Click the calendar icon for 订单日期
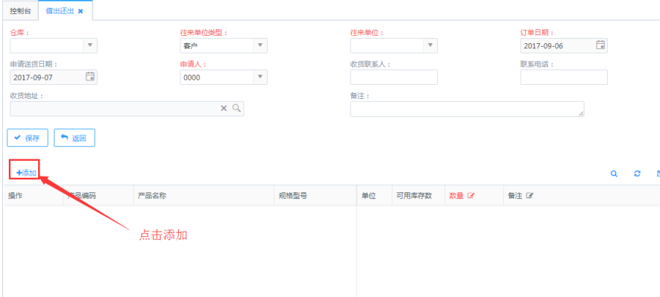Screen dimensions: 660x297 tap(601, 45)
